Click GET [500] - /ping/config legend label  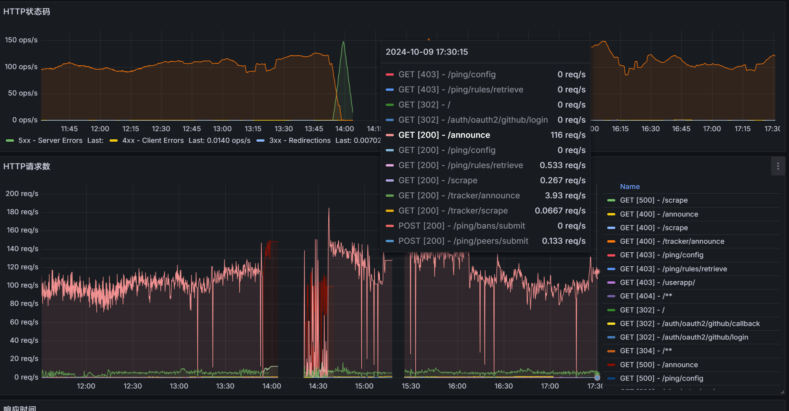[661, 378]
